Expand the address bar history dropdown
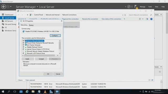 (x=123, y=15)
